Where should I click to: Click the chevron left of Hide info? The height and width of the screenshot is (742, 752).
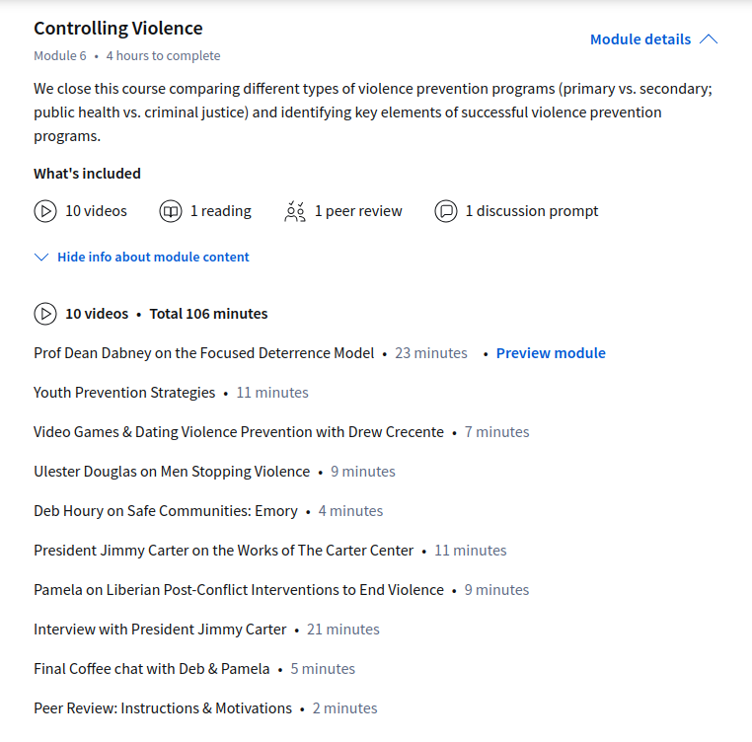point(41,258)
